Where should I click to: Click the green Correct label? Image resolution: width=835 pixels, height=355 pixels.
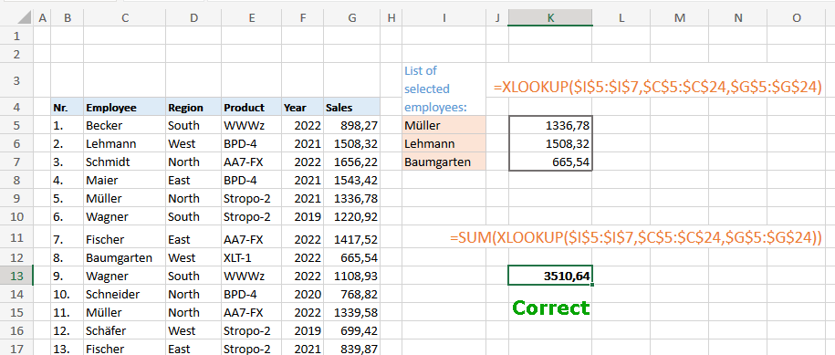[550, 308]
